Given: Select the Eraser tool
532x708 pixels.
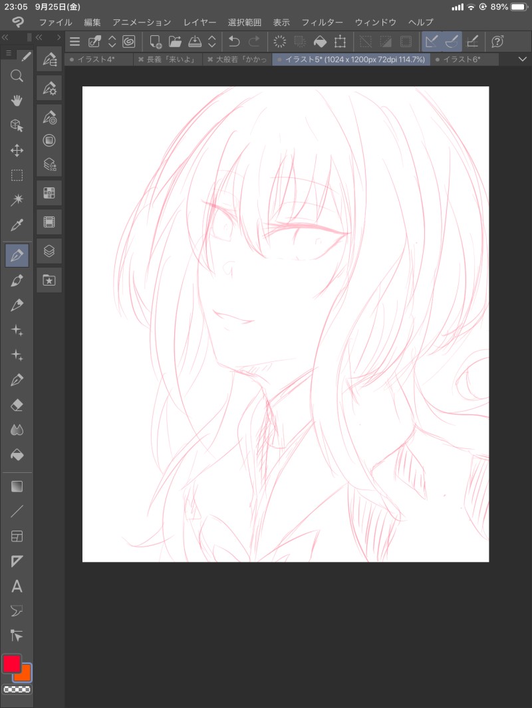Looking at the screenshot, I should click(17, 405).
